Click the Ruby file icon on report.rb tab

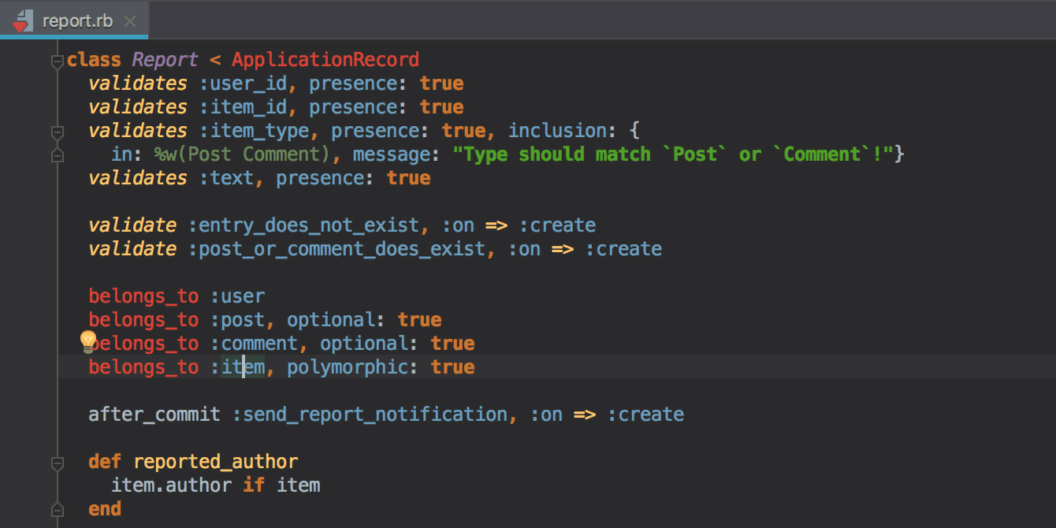22,20
